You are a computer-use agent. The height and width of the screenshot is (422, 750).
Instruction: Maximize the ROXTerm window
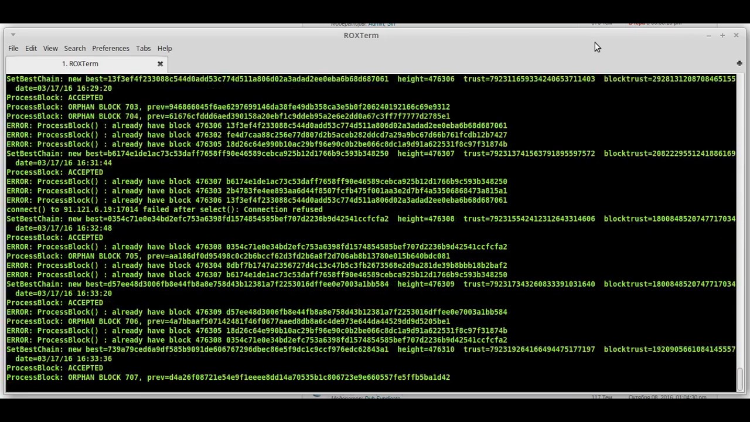click(x=722, y=36)
